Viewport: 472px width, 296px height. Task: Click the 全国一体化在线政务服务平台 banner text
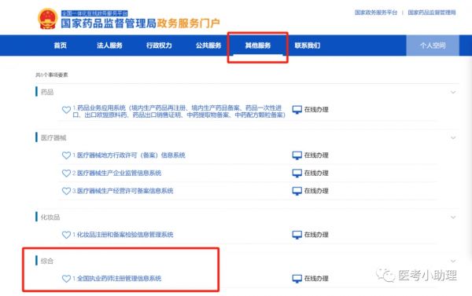(94, 13)
